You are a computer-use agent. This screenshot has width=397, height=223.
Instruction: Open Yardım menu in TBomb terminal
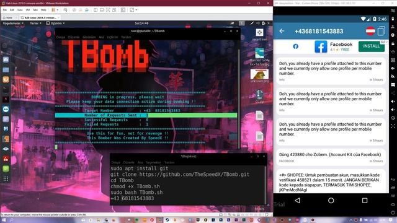(126, 37)
